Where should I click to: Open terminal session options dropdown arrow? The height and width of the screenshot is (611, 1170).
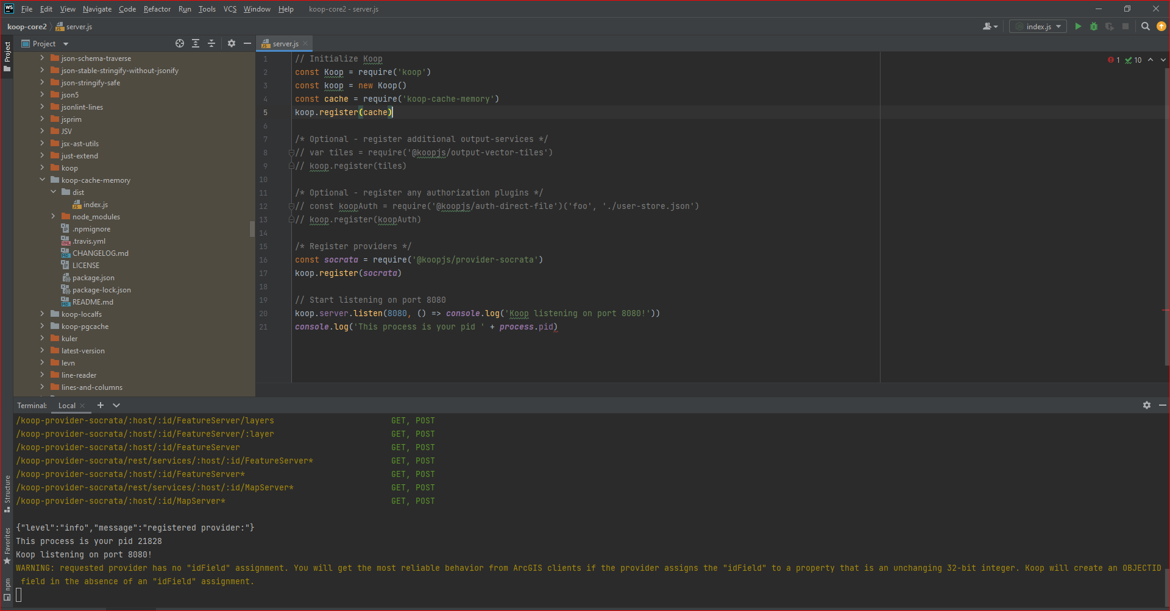tap(116, 405)
